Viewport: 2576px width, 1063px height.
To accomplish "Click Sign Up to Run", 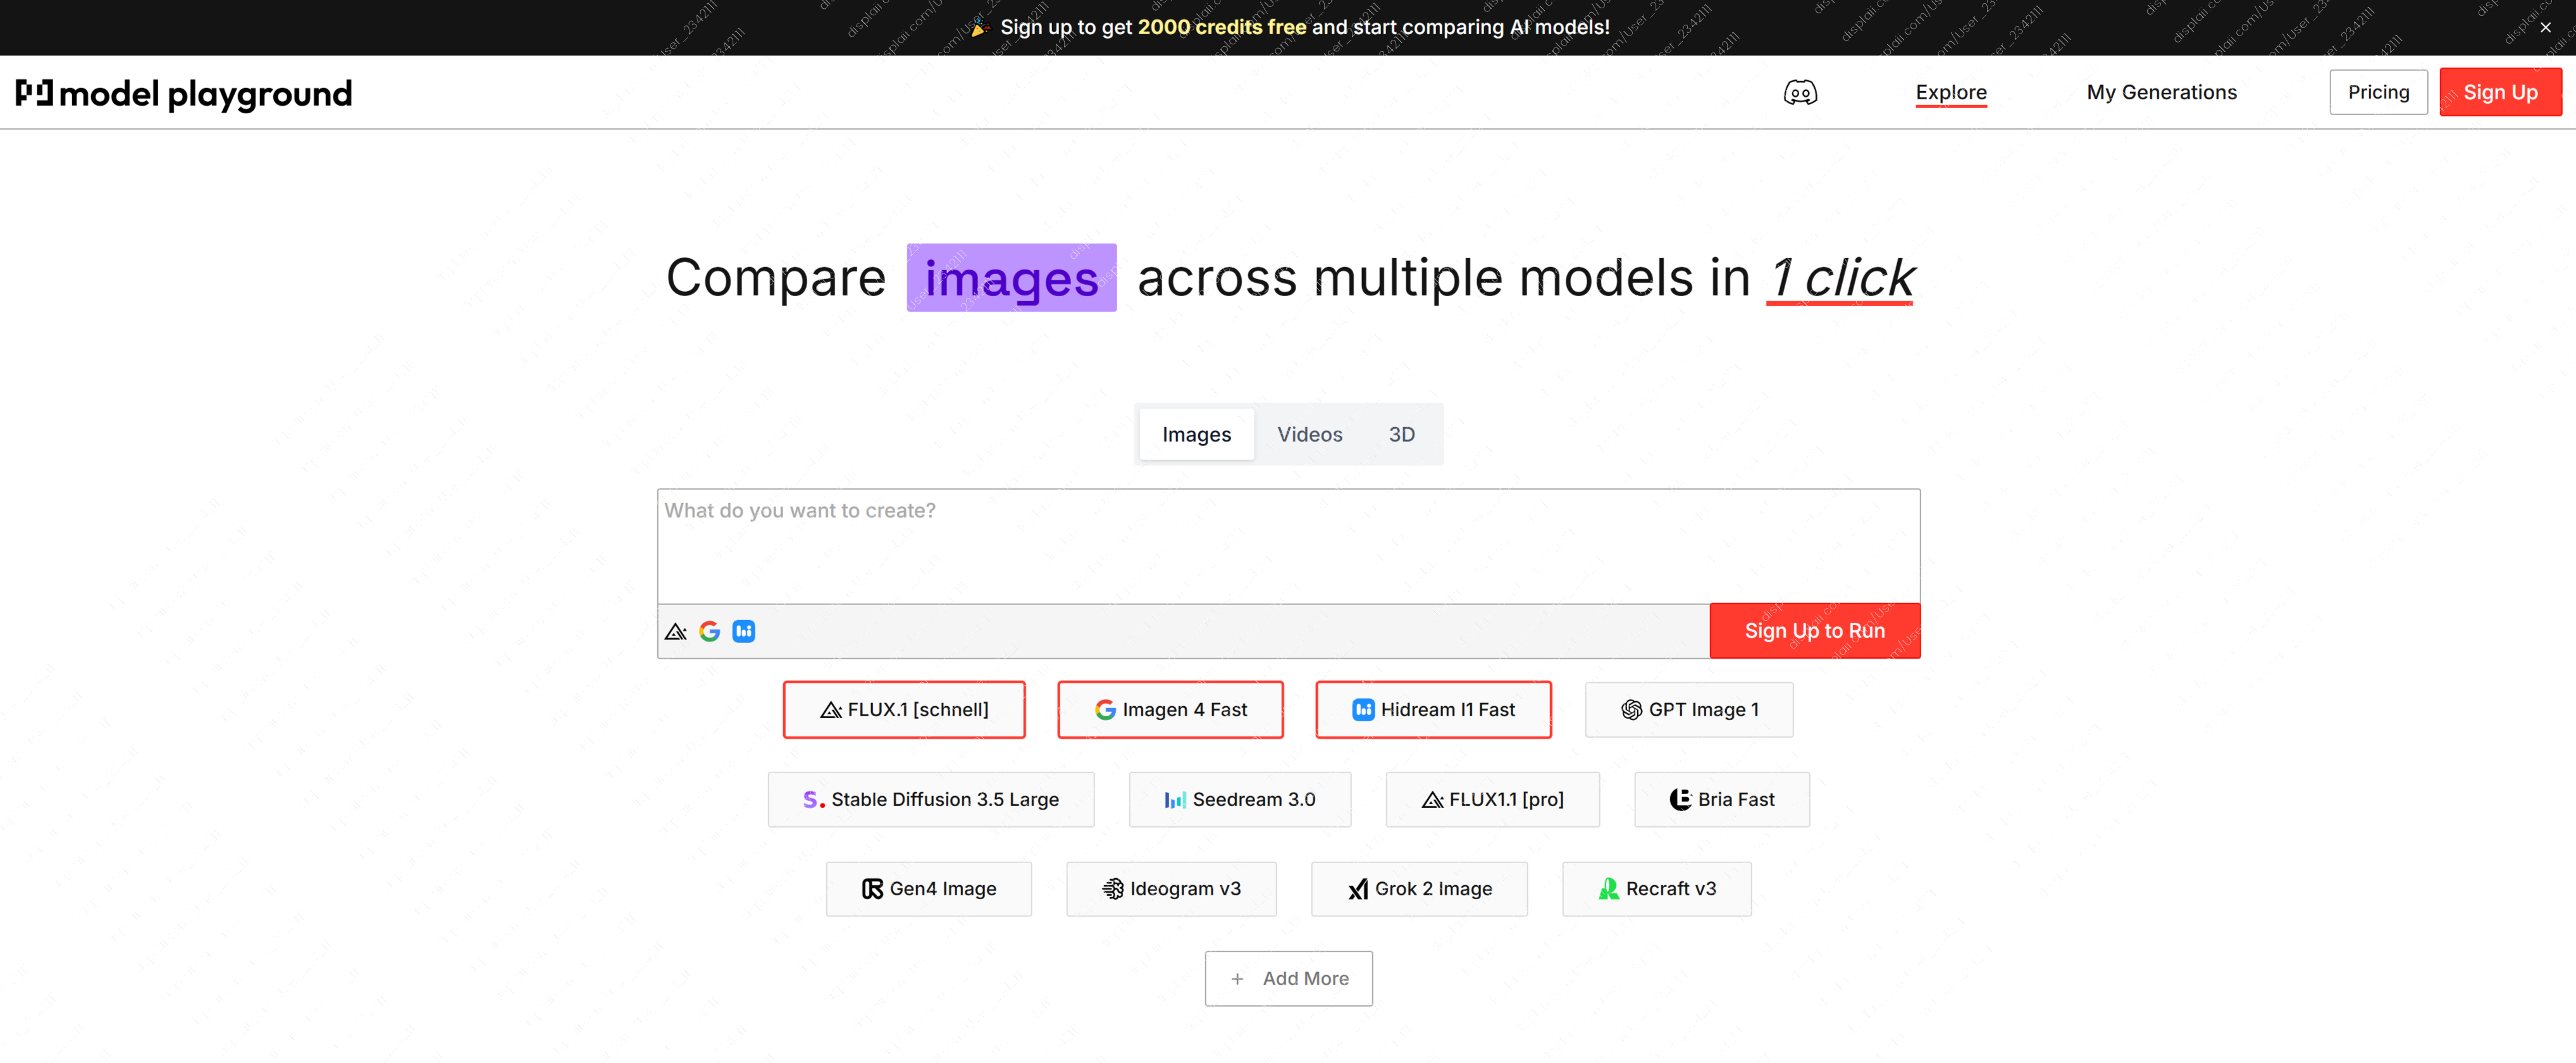I will [1814, 631].
